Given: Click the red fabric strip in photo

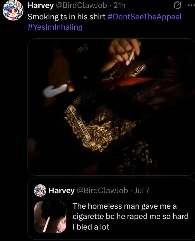Looking at the screenshot, I should coord(126,82).
